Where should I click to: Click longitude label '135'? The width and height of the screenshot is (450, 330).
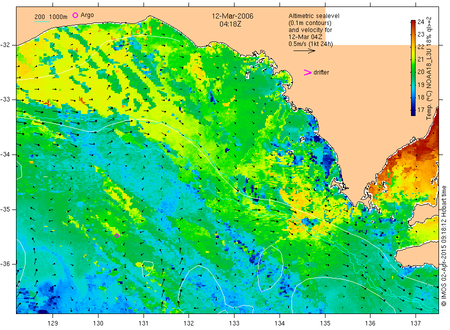(x=325, y=323)
